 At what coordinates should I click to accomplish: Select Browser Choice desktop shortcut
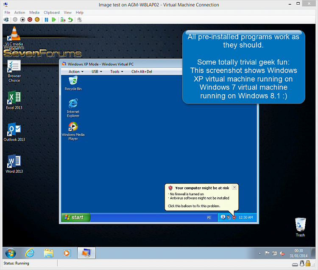pyautogui.click(x=14, y=71)
